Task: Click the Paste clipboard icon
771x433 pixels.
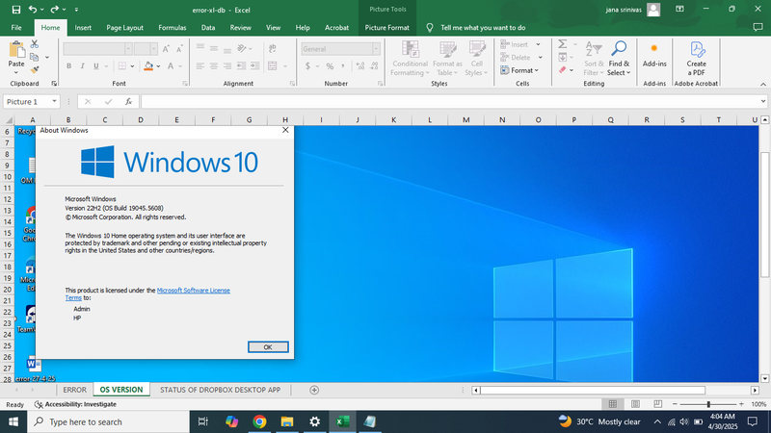Action: click(15, 52)
